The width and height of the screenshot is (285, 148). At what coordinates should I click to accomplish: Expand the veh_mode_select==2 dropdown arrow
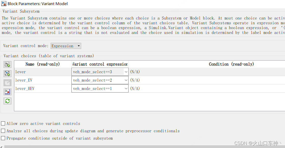coord(126,80)
